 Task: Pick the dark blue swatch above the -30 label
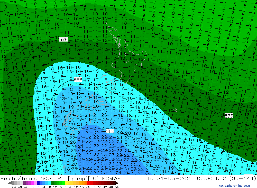[x=38, y=183]
